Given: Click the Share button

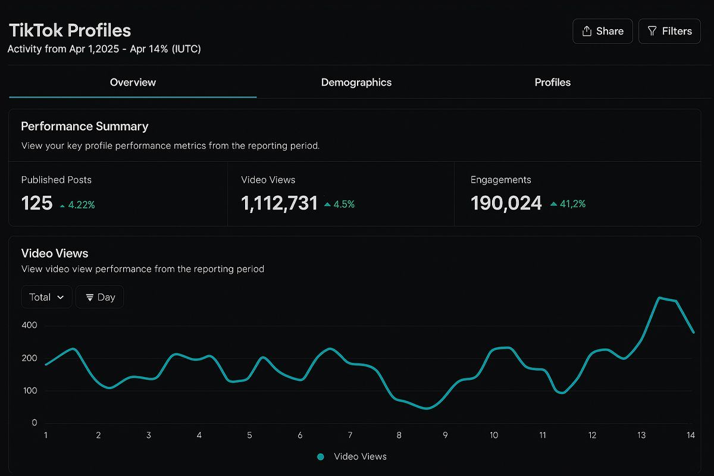Looking at the screenshot, I should [602, 31].
